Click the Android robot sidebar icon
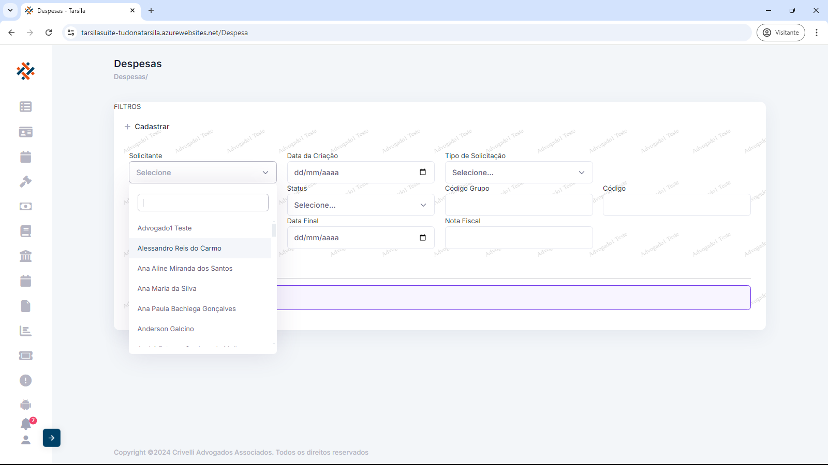 [x=25, y=405]
